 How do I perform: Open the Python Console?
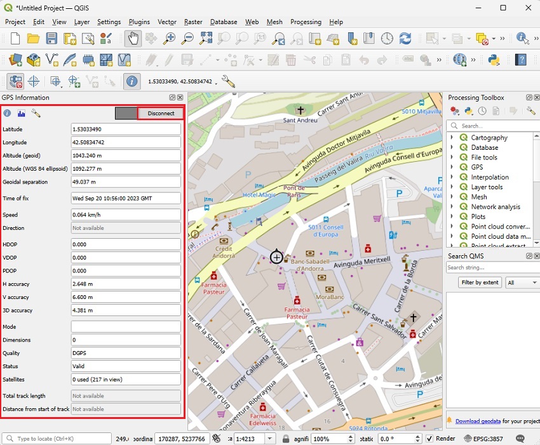(494, 60)
